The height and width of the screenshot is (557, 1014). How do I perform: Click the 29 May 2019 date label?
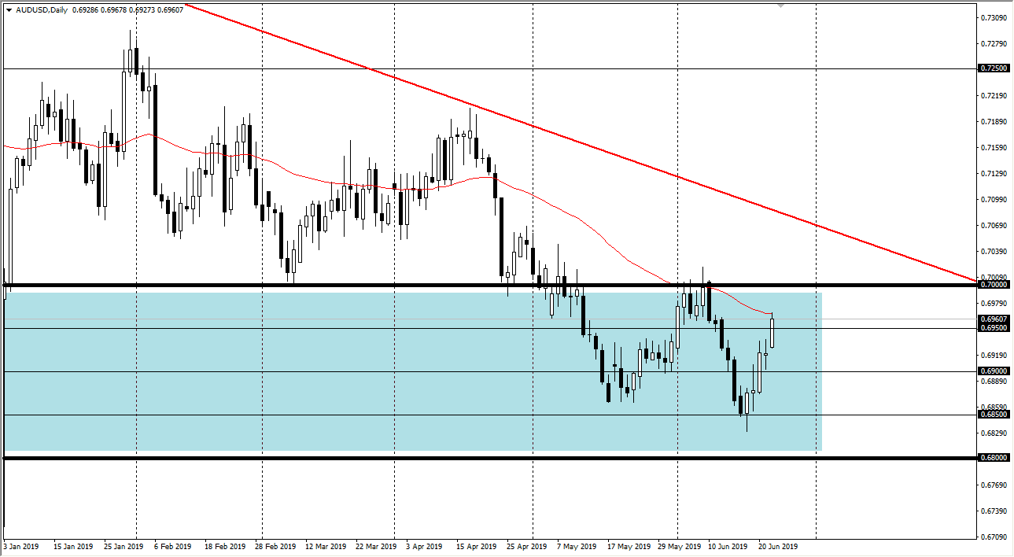[678, 546]
